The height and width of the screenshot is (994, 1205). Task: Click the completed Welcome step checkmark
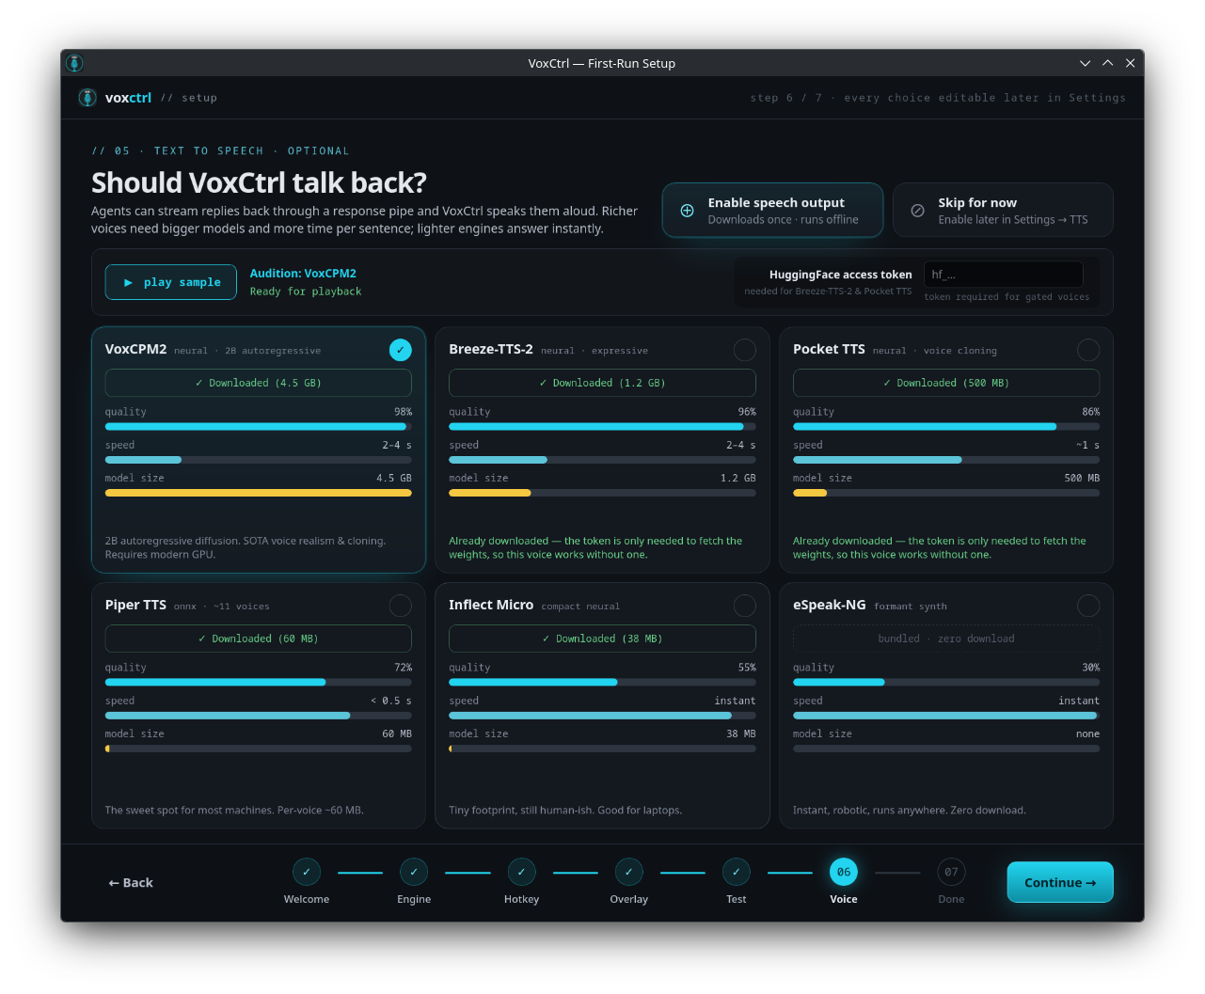point(307,872)
